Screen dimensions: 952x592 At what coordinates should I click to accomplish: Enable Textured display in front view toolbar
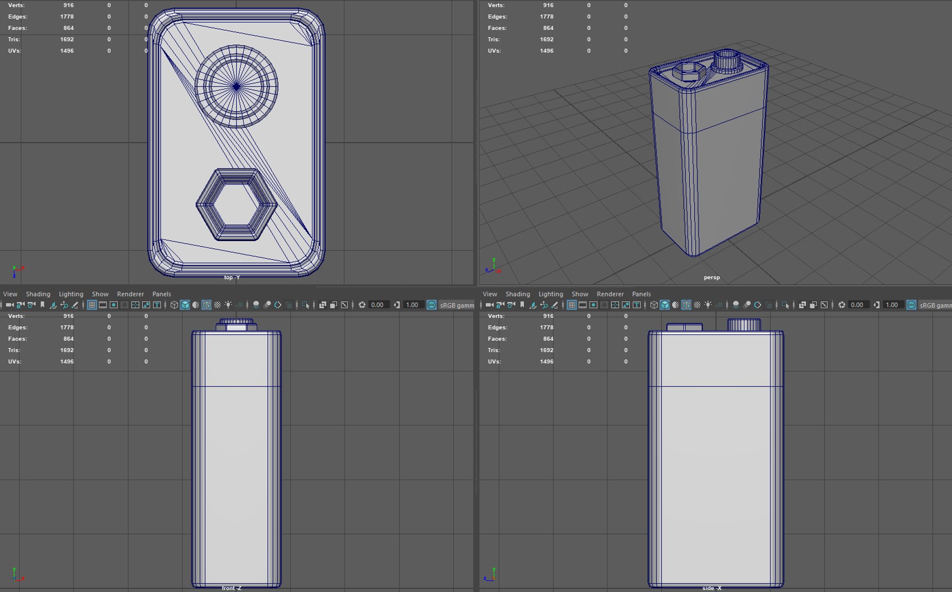click(x=218, y=305)
